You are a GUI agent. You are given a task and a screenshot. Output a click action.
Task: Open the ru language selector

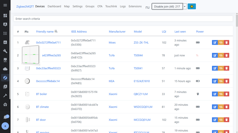pos(147,7)
